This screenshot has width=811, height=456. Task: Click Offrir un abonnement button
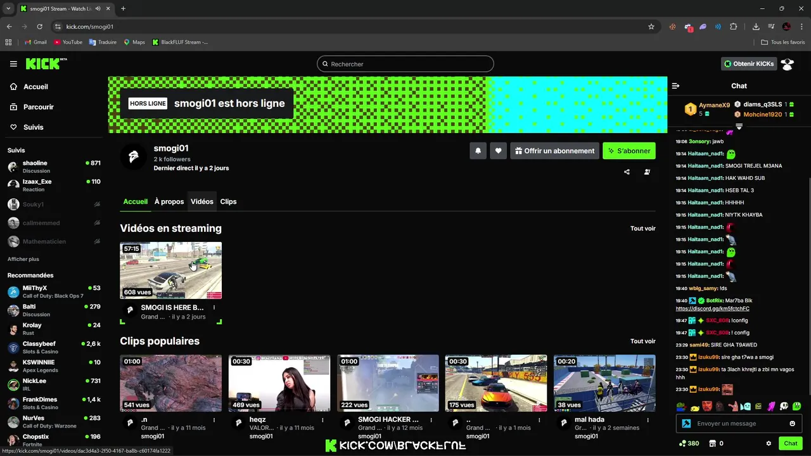(x=554, y=151)
